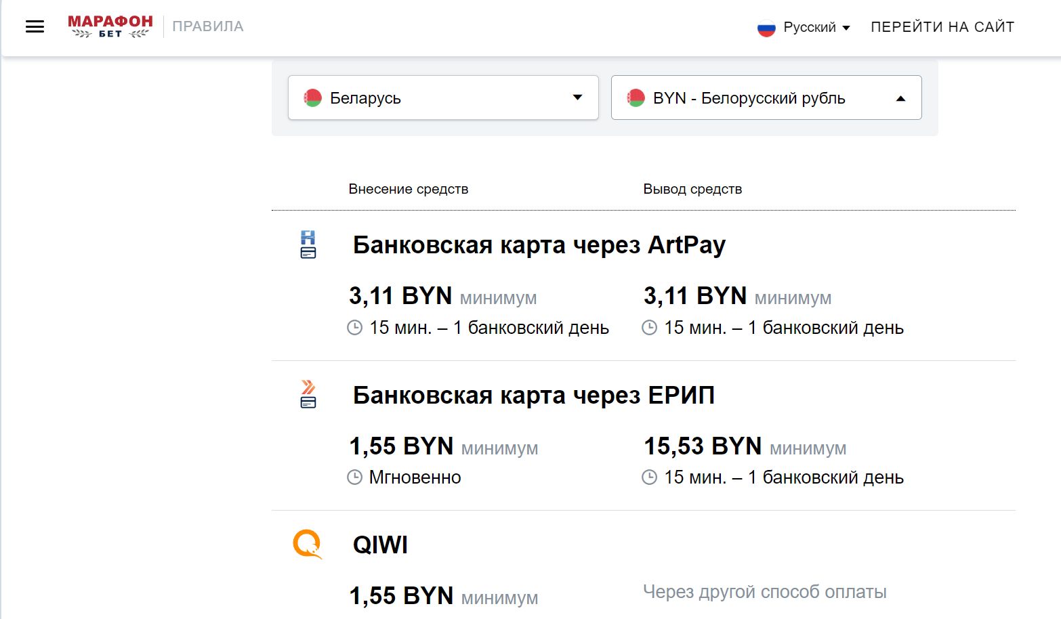Click the Вывод средств column header

pyautogui.click(x=692, y=189)
